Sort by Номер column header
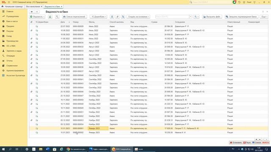271x152 pixels. point(75,22)
